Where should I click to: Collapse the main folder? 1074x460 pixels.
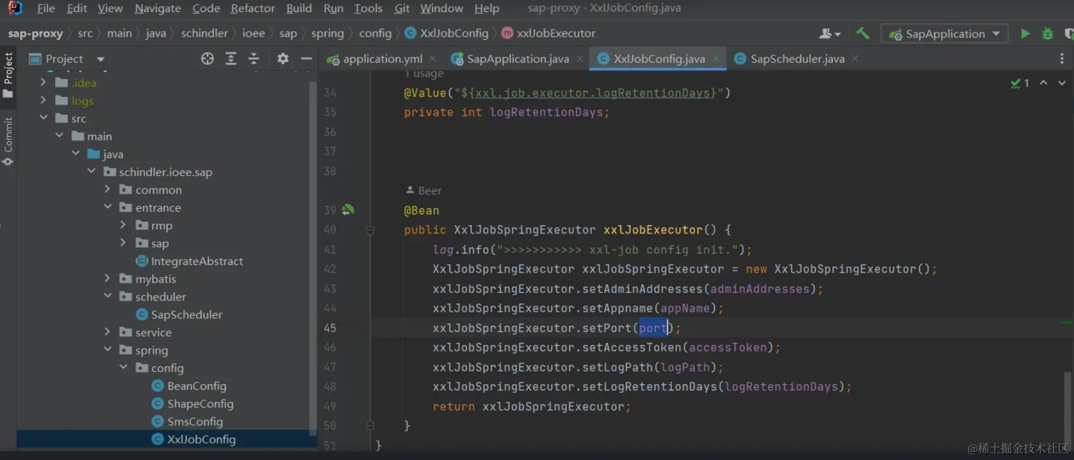60,135
